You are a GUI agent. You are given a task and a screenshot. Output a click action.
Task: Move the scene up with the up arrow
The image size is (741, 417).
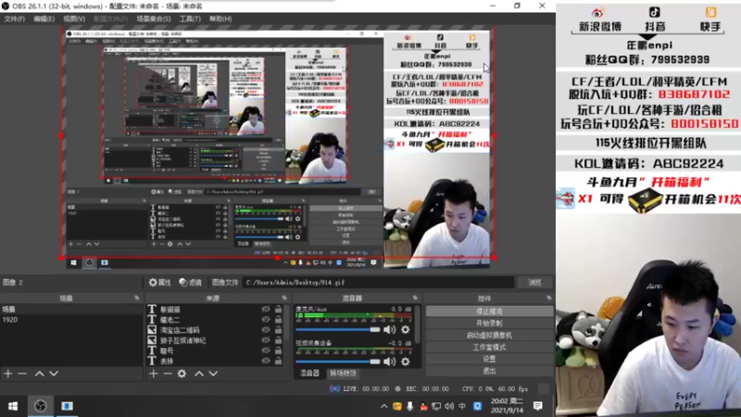pos(40,373)
